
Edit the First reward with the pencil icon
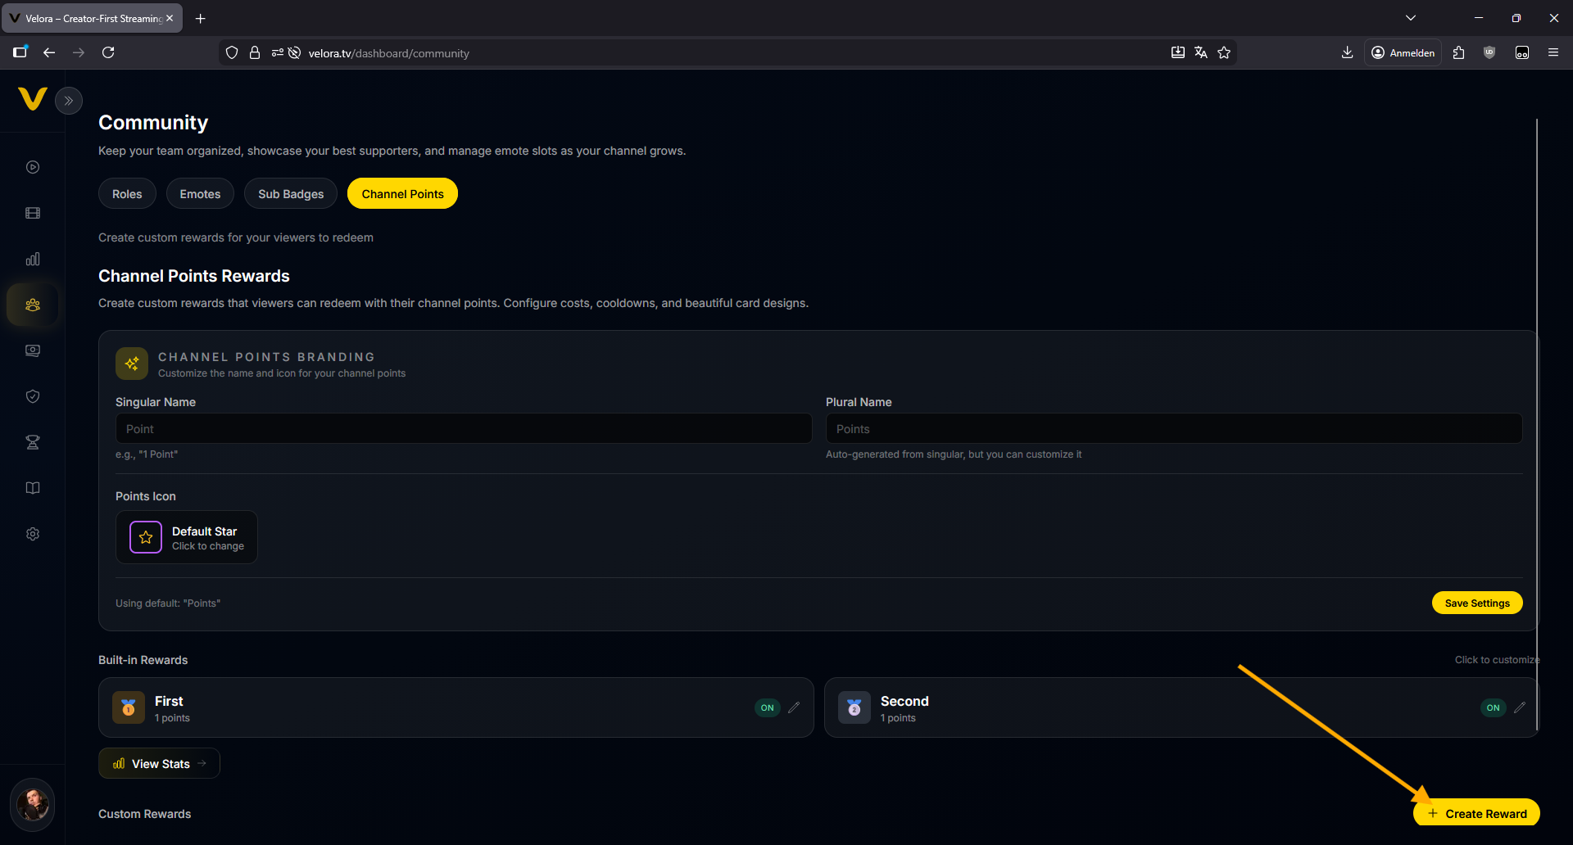794,707
